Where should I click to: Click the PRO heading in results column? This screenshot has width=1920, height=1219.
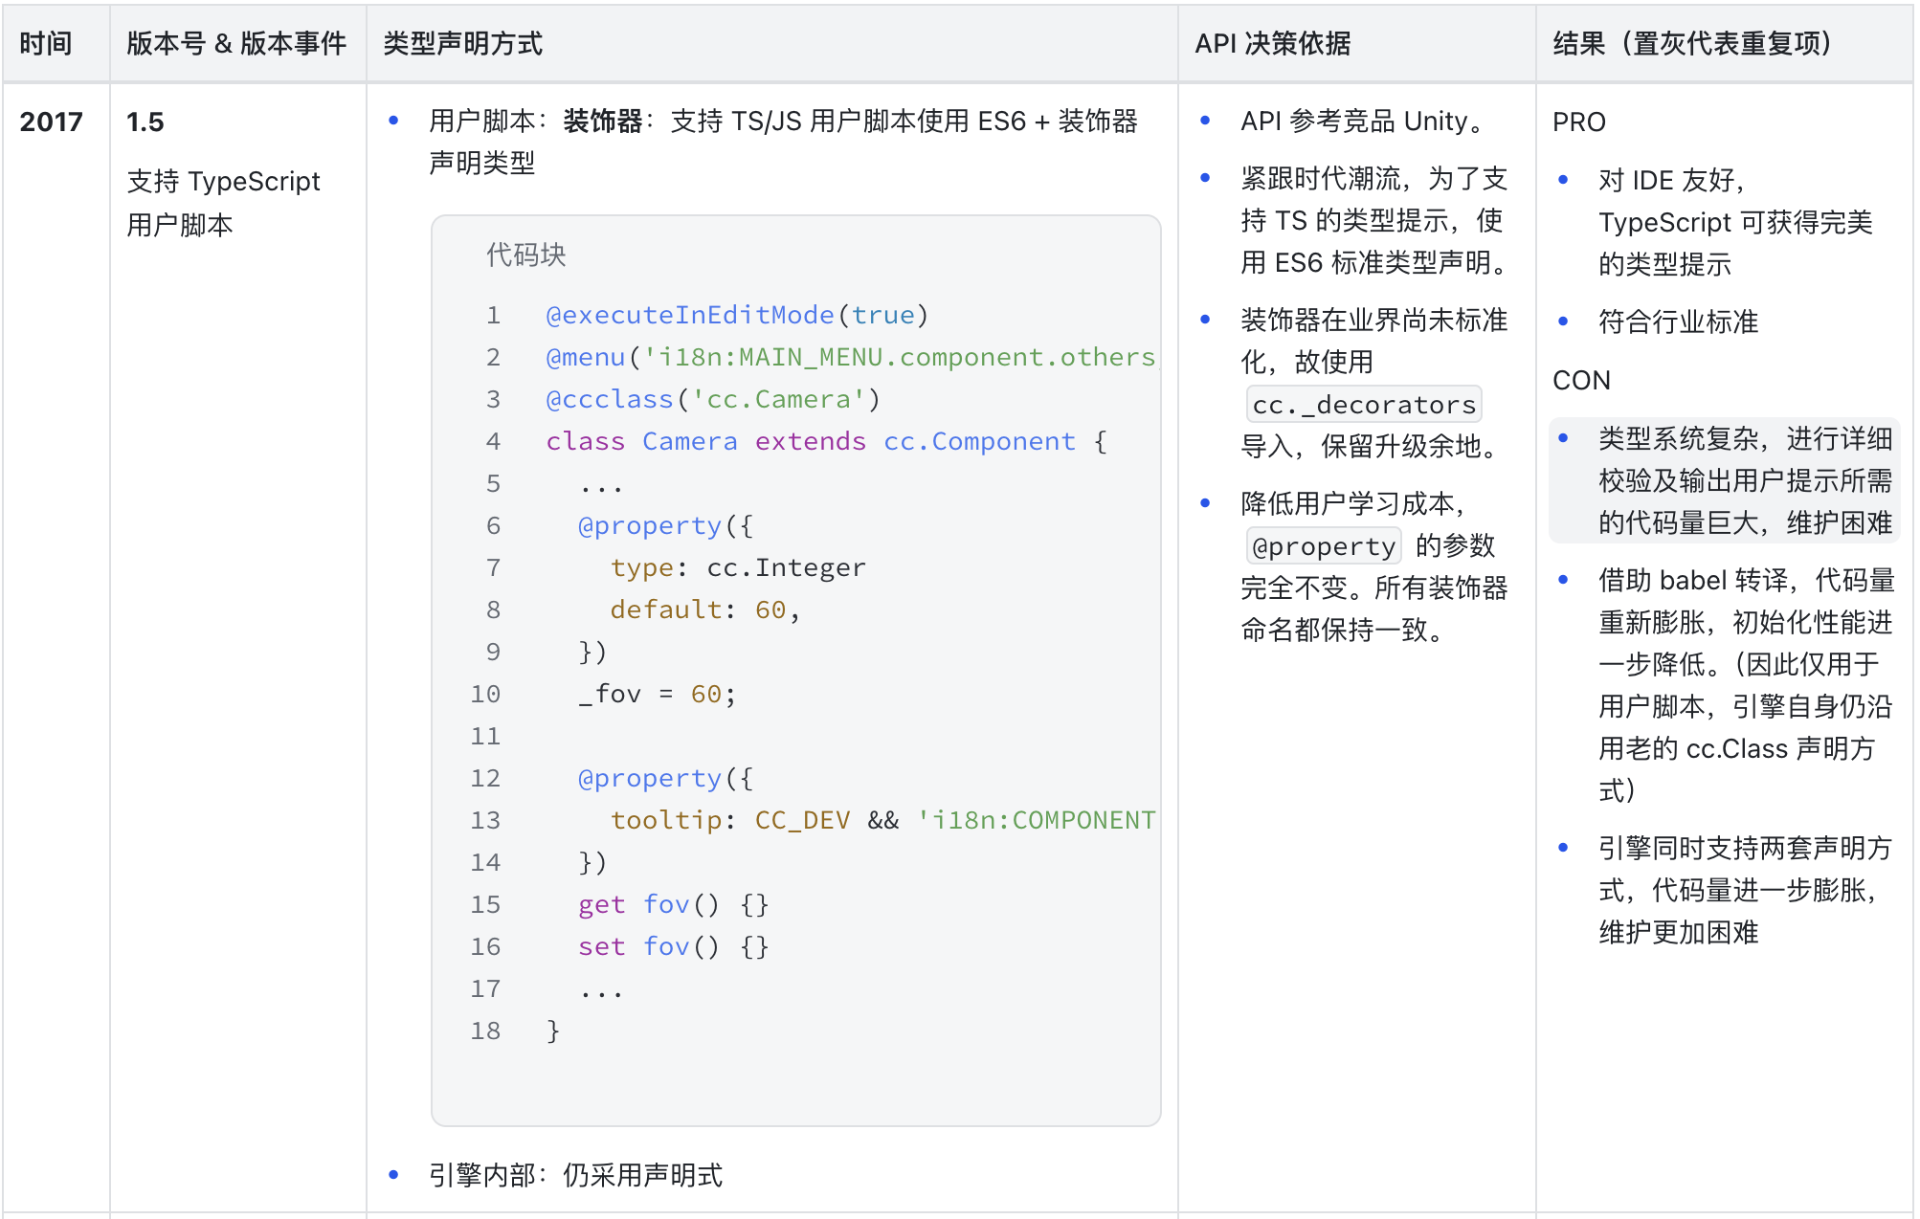1578,122
